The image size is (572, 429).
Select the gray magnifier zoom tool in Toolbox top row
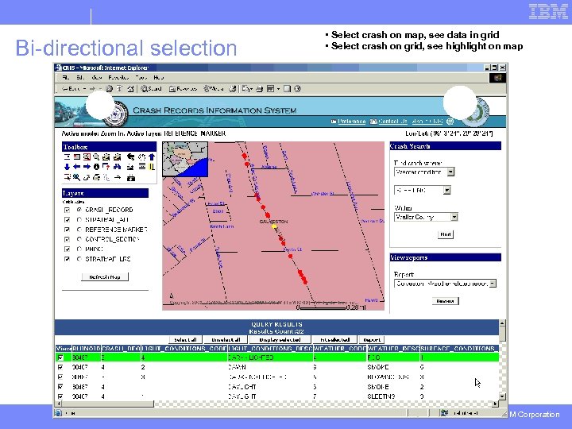[x=96, y=157]
